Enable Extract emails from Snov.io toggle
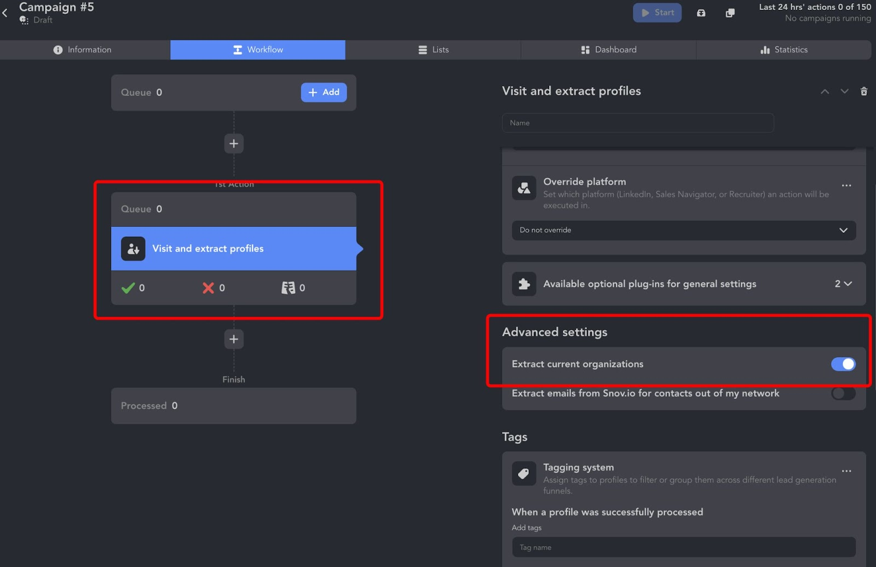 click(843, 393)
